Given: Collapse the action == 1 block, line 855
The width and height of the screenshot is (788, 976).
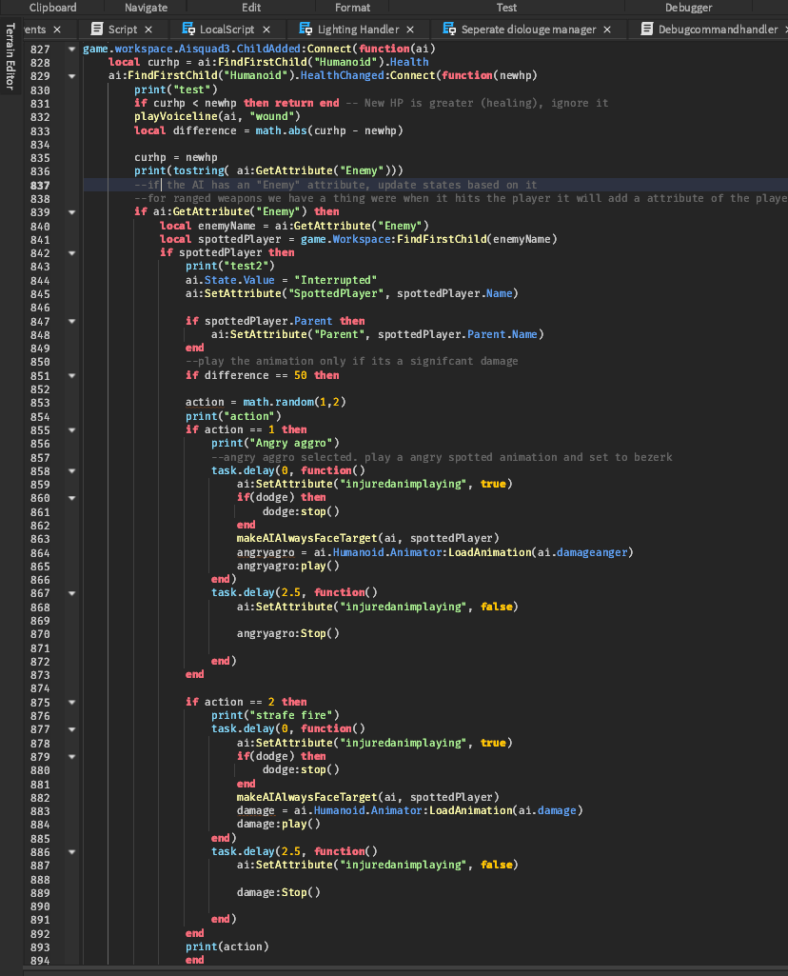Looking at the screenshot, I should point(72,430).
